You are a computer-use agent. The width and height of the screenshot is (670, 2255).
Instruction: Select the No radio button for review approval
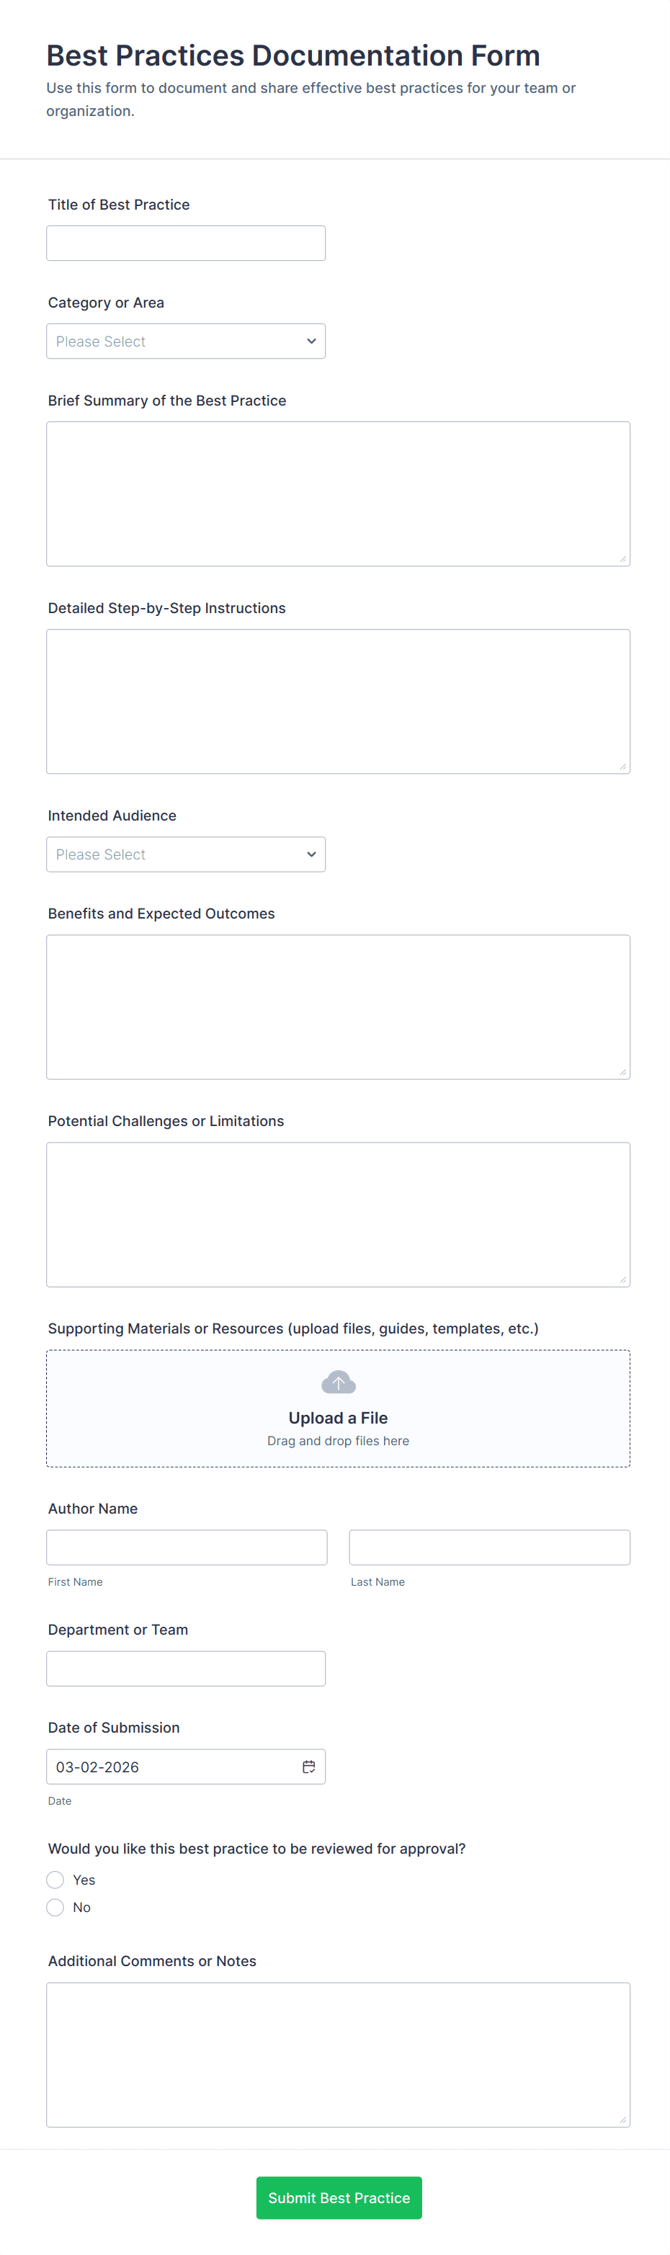55,1906
